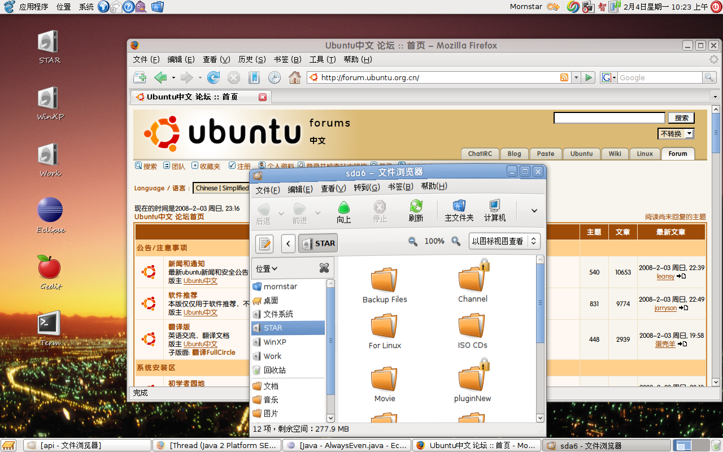Click the Firefox reload button
Viewport: 723px width, 452px height.
point(214,77)
